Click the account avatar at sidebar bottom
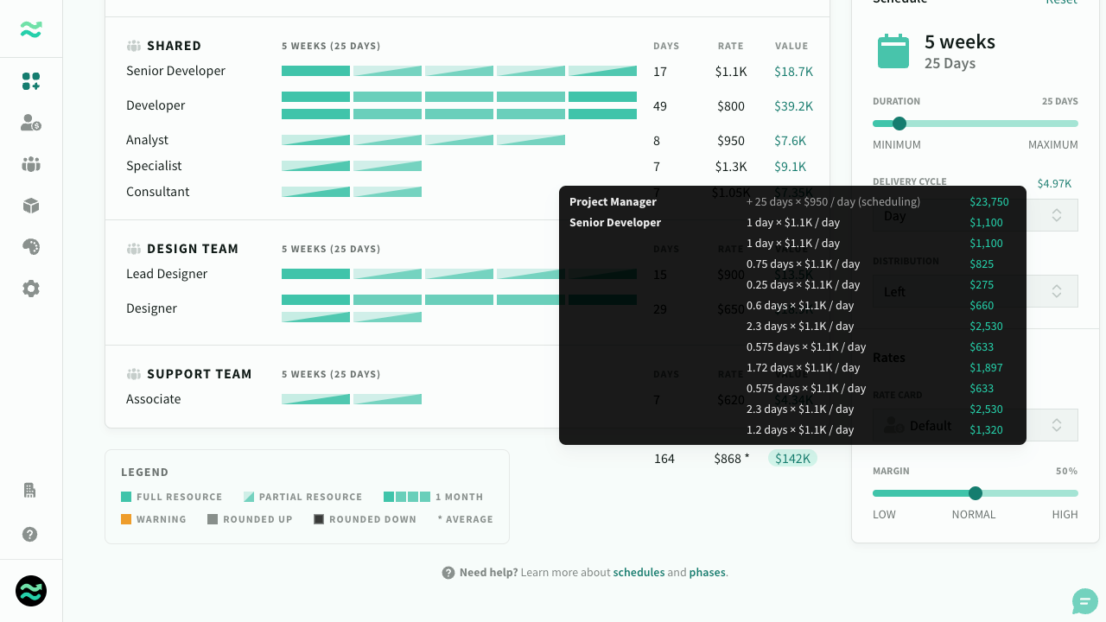Image resolution: width=1106 pixels, height=622 pixels. [x=31, y=591]
